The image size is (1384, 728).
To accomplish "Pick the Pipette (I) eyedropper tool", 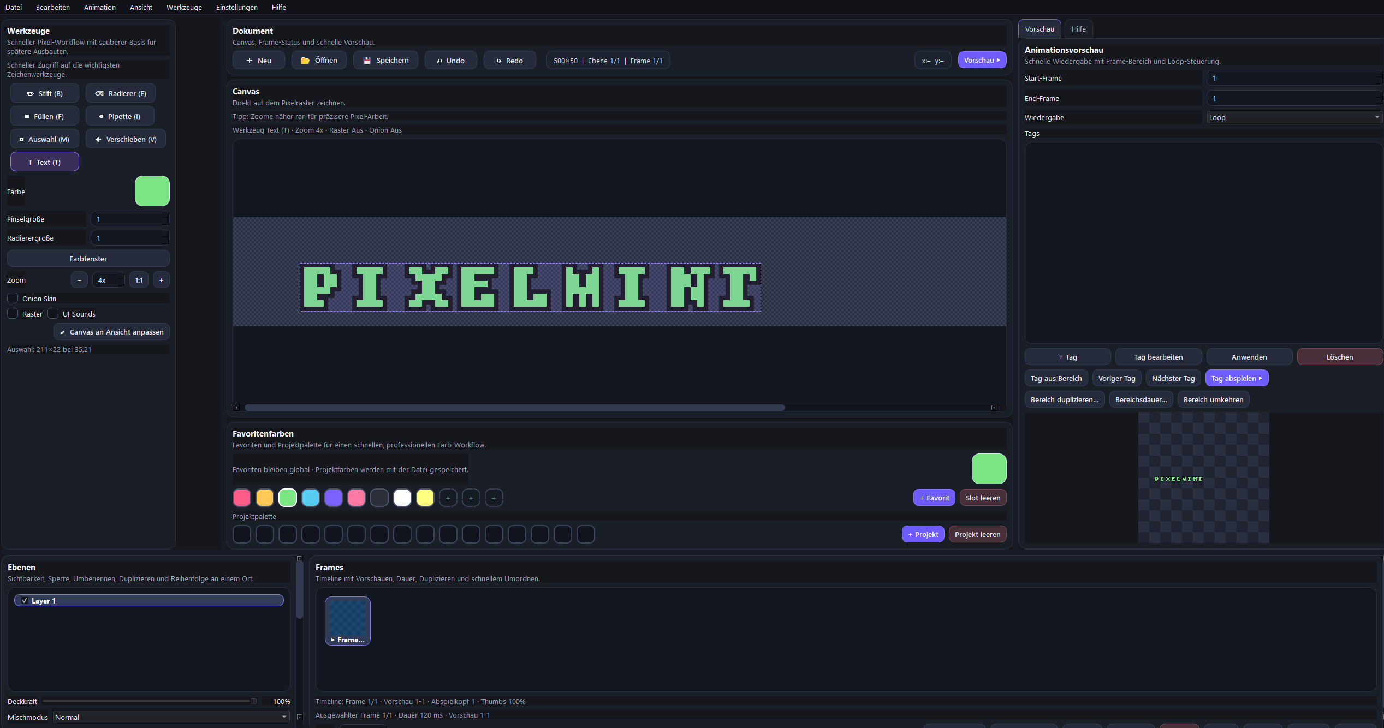I will 120,116.
